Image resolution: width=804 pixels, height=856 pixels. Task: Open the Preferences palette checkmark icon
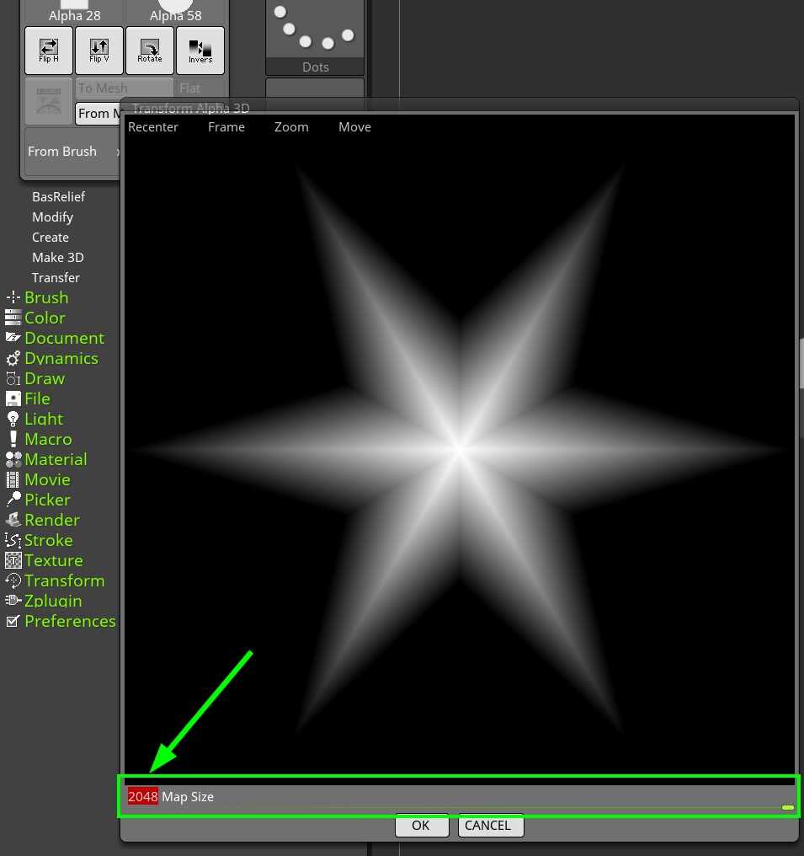point(13,621)
